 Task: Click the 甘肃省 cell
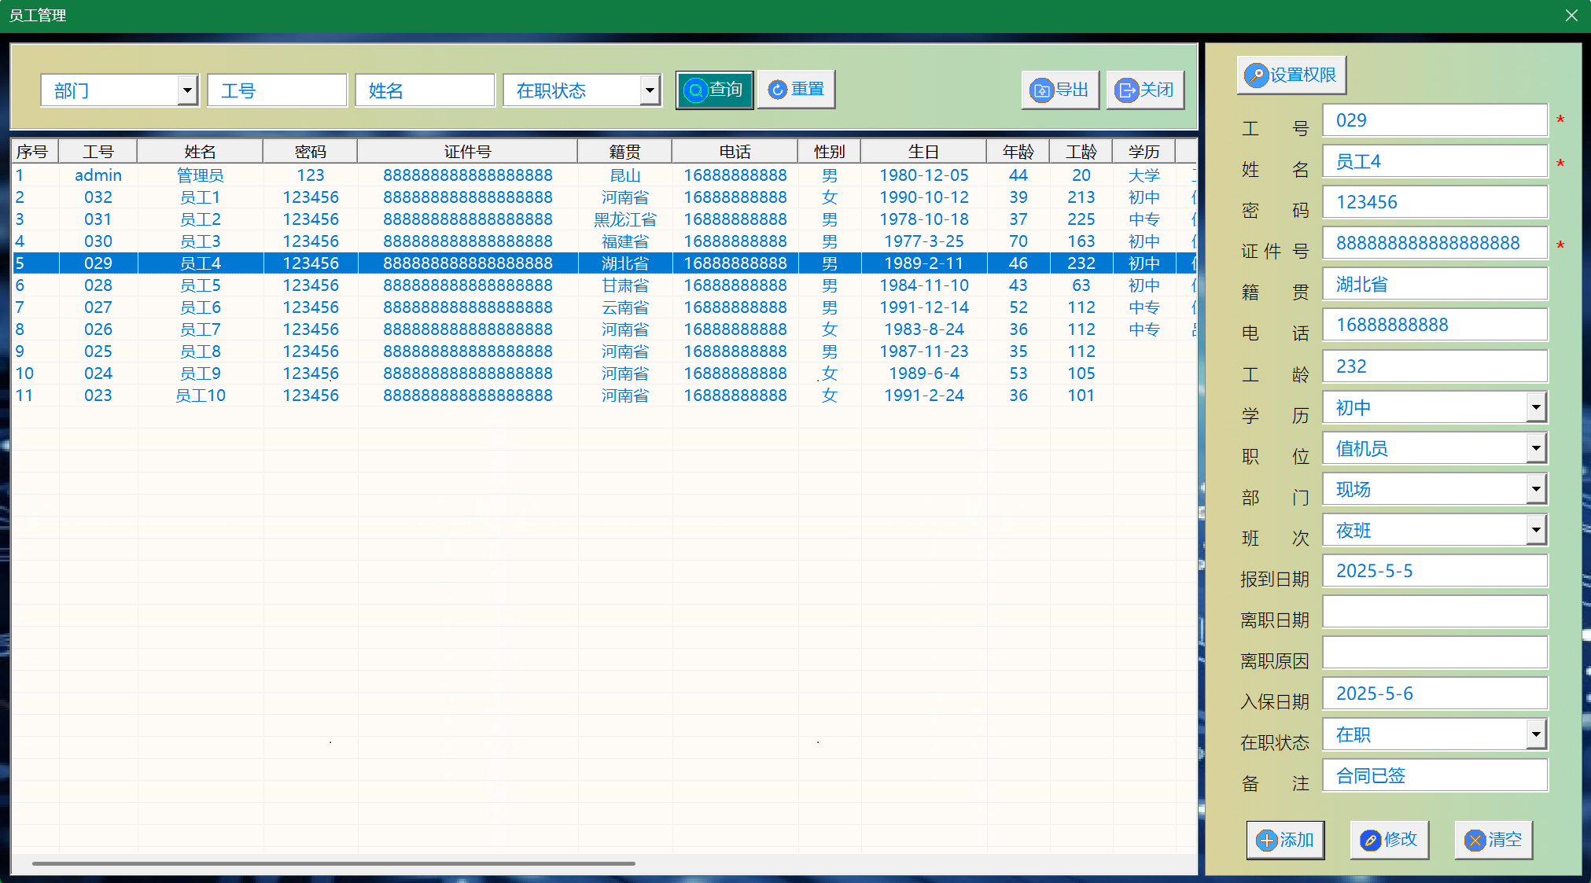(x=625, y=285)
